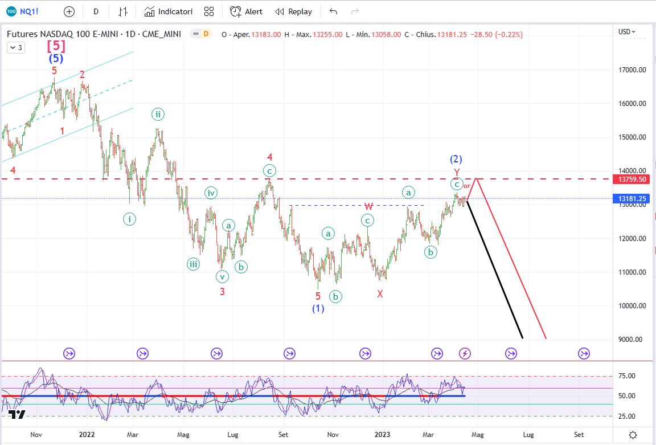Select circled ii wave label
The image size is (656, 445).
[158, 115]
